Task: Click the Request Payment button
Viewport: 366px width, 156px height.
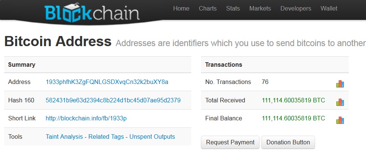Action: pos(230,142)
